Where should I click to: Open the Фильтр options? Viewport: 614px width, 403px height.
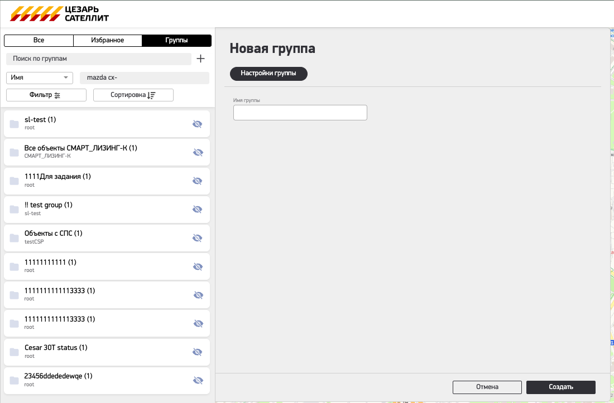click(46, 95)
